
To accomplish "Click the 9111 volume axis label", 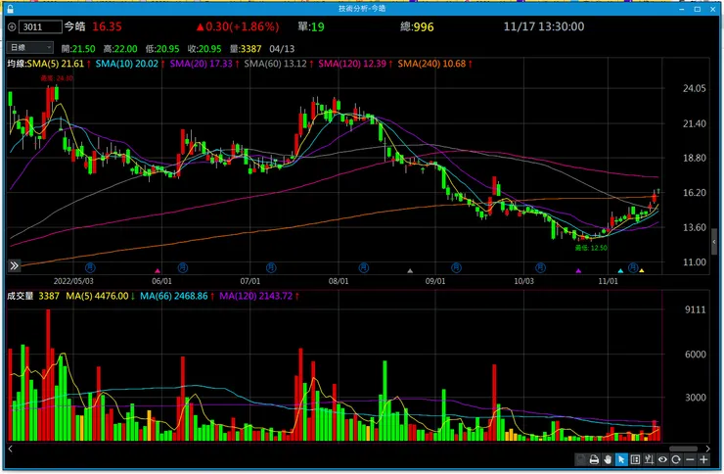I will coord(695,310).
